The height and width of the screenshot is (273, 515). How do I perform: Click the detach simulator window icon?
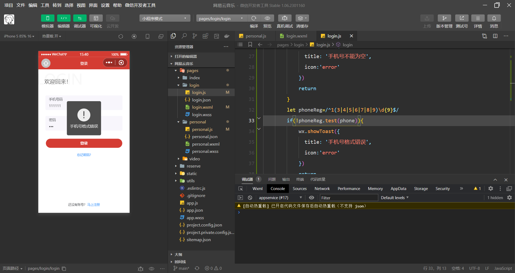coord(161,36)
